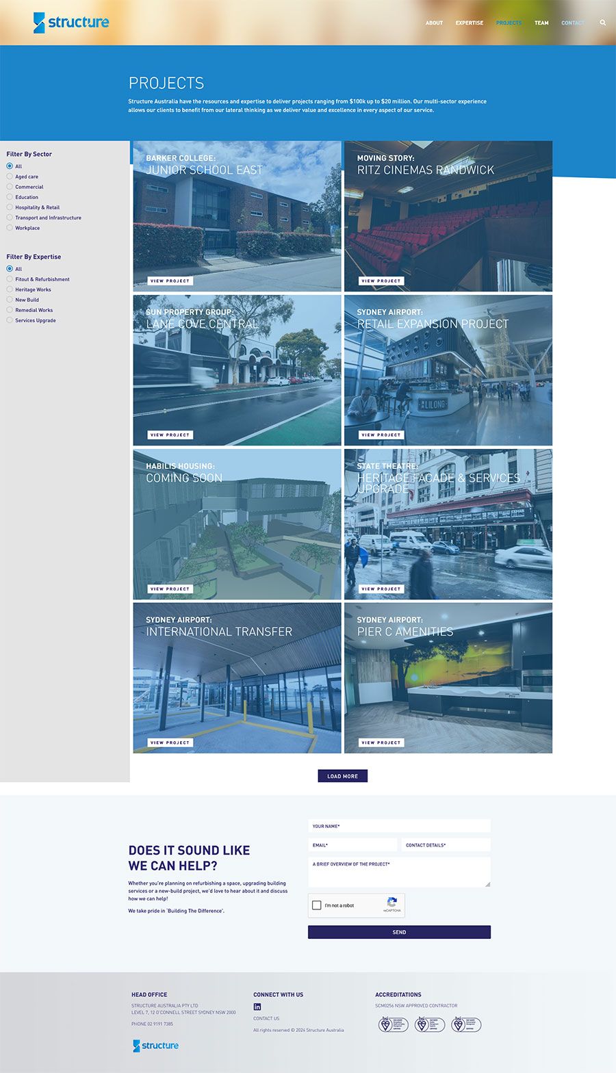This screenshot has width=616, height=1073.
Task: Open the LinkedIn icon in footer
Action: pyautogui.click(x=257, y=1007)
